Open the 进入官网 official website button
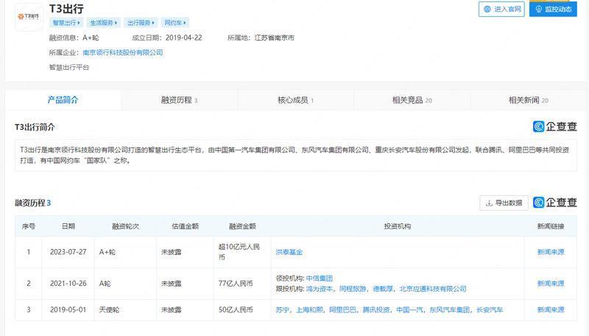589x336 pixels. click(501, 9)
